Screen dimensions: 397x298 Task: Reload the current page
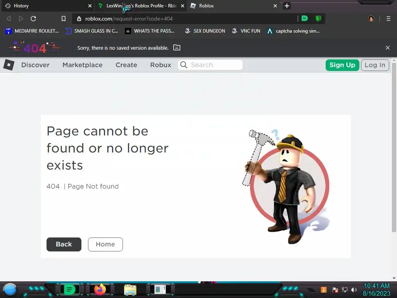33,19
